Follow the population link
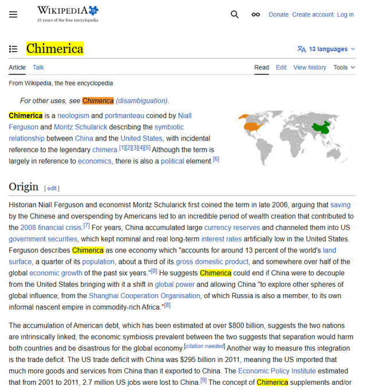 click(98, 262)
